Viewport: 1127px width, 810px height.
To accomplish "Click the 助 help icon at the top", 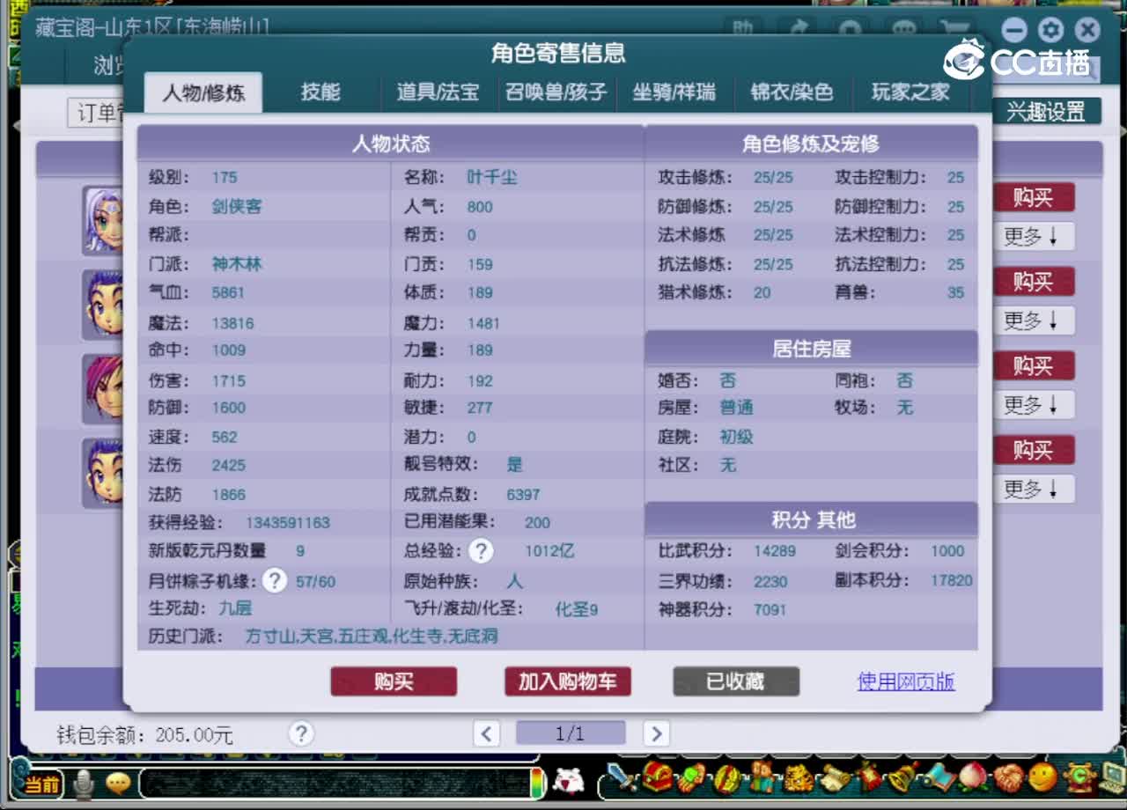I will (742, 29).
